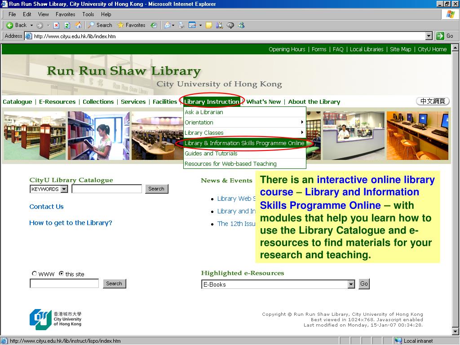Open the Help menu
460x345 pixels.
(x=106, y=14)
